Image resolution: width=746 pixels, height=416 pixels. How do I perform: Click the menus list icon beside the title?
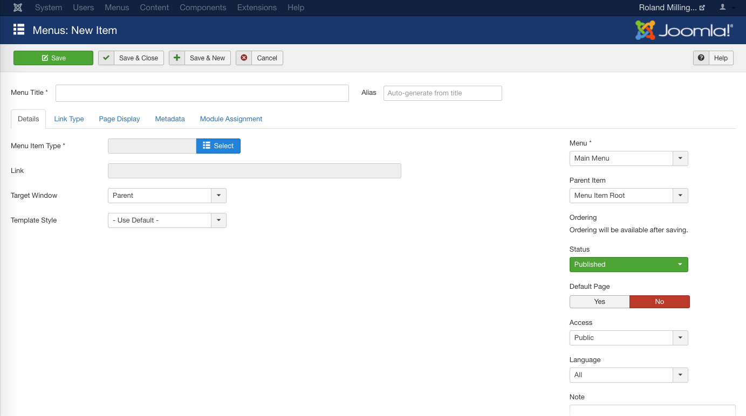tap(19, 30)
